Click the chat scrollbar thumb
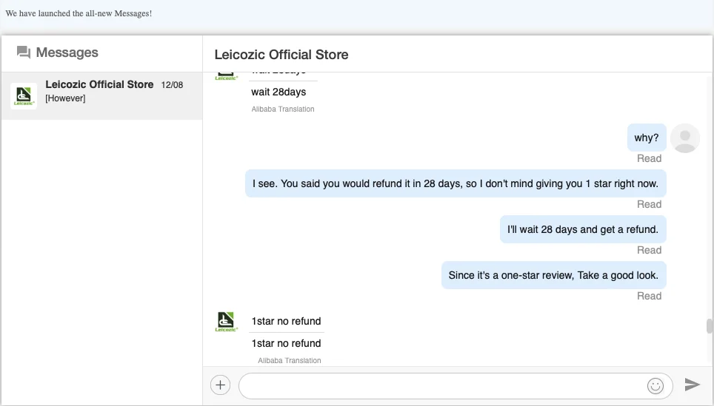 tap(709, 326)
